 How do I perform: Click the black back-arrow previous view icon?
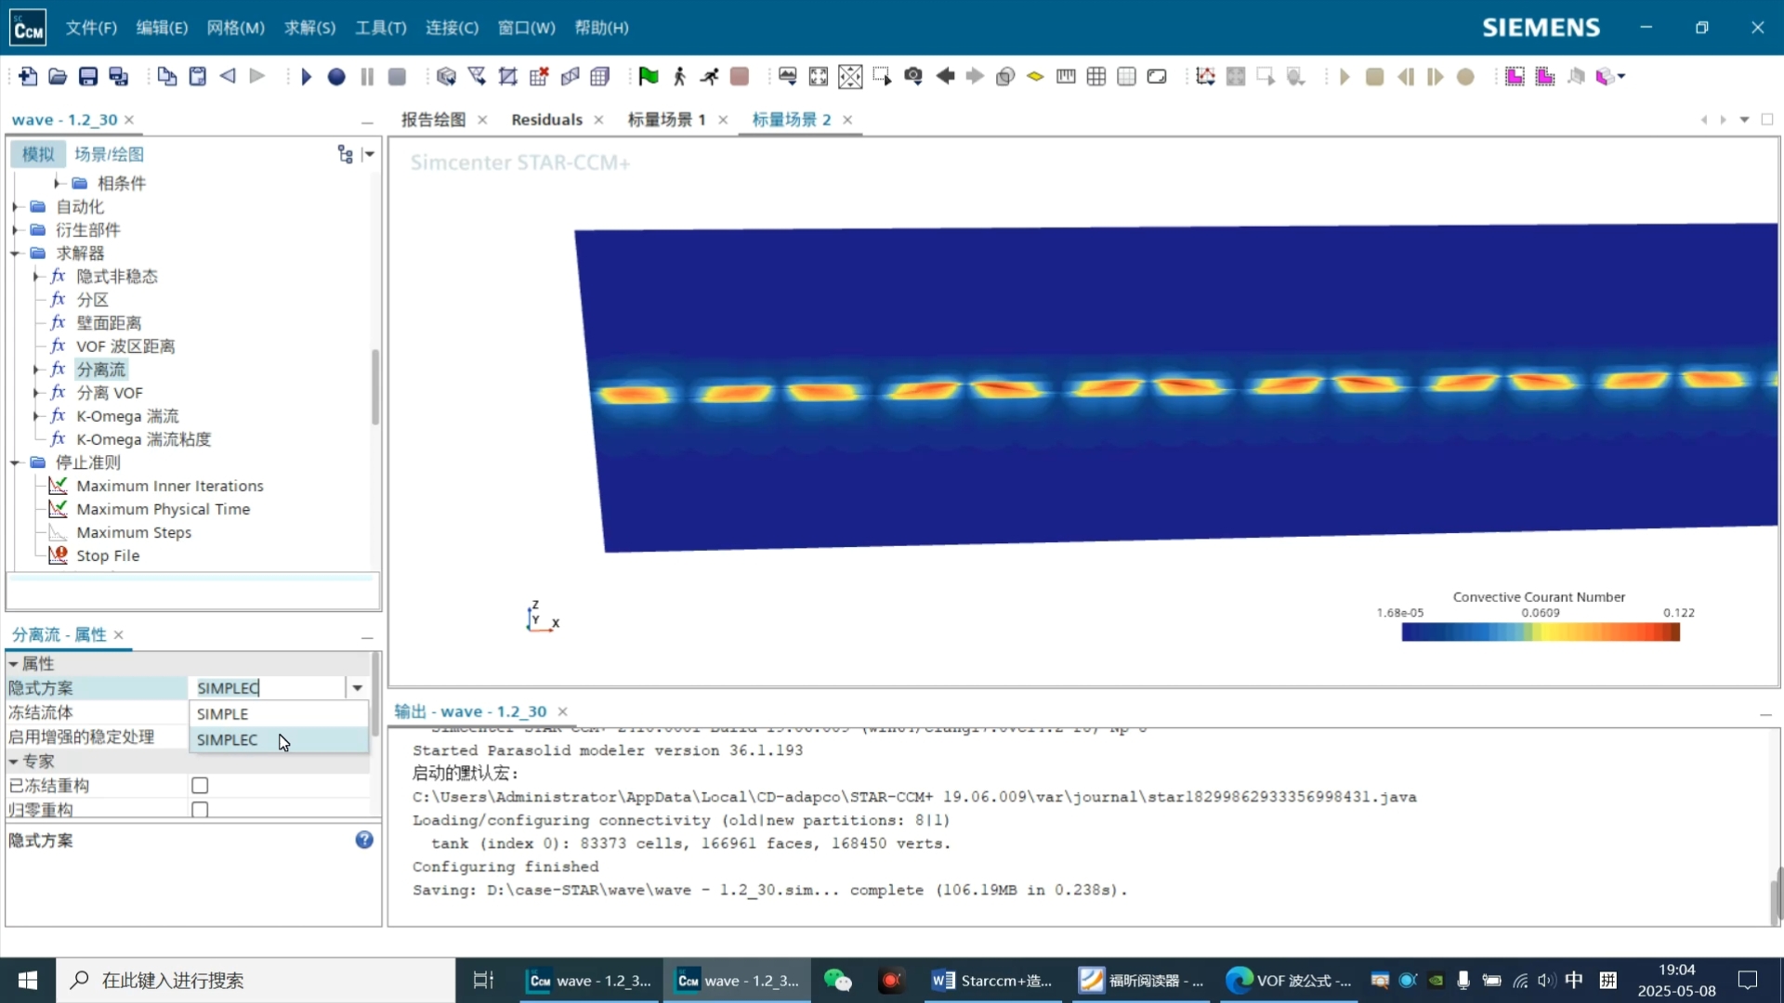click(945, 77)
